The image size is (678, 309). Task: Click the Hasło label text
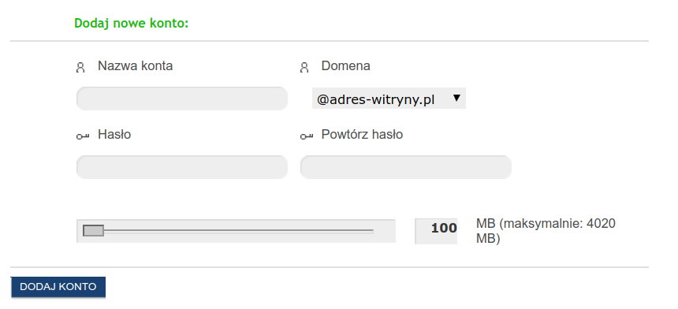click(114, 135)
